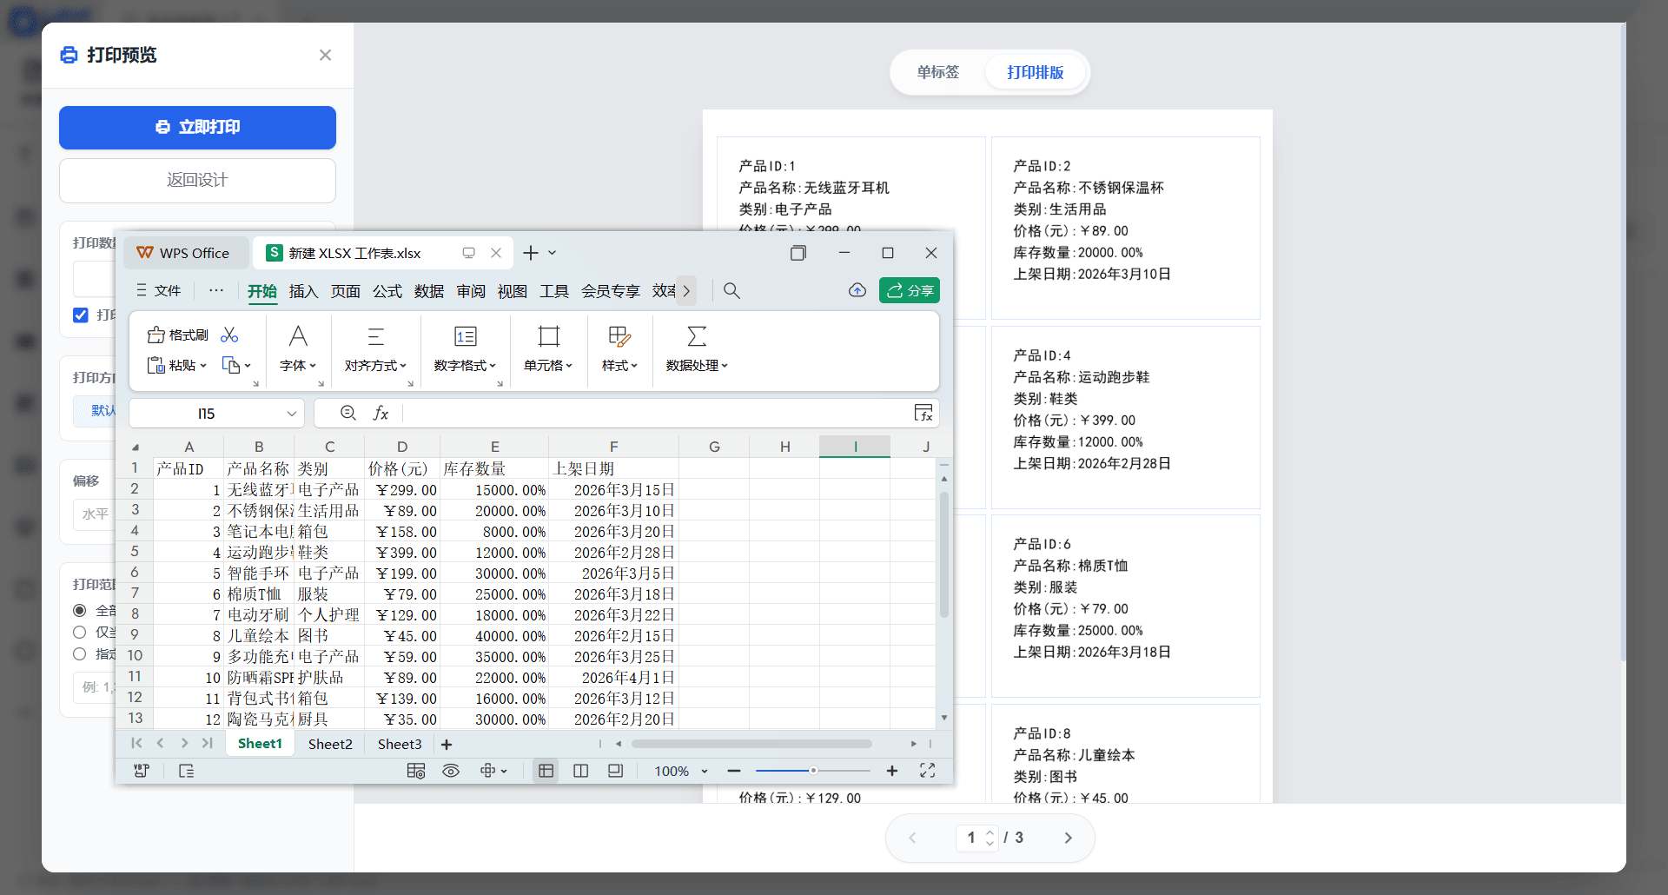The image size is (1668, 895).
Task: Toggle eye protection mode in the status bar
Action: pos(451,771)
